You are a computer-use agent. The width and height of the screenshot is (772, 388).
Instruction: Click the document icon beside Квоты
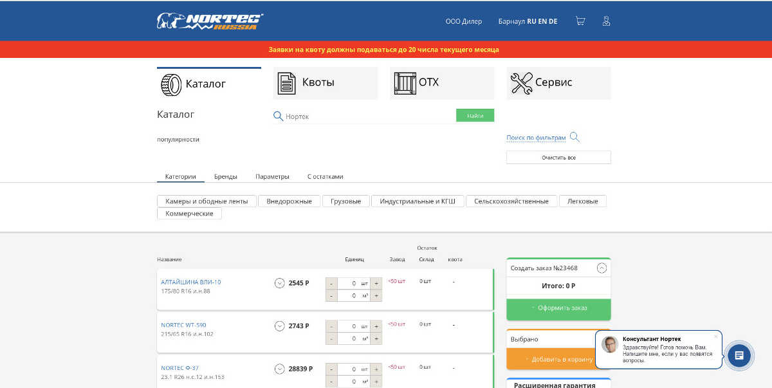pyautogui.click(x=286, y=84)
